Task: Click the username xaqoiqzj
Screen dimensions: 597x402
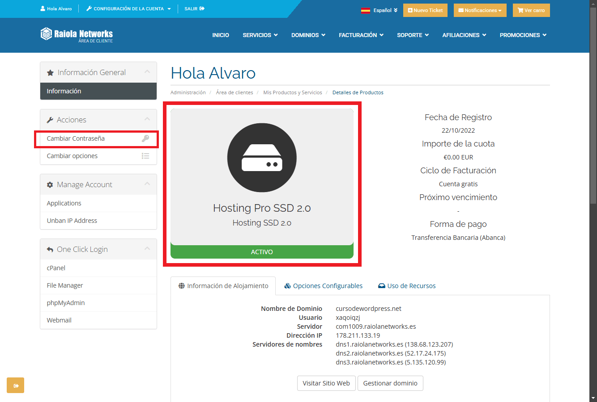Action: (x=348, y=318)
